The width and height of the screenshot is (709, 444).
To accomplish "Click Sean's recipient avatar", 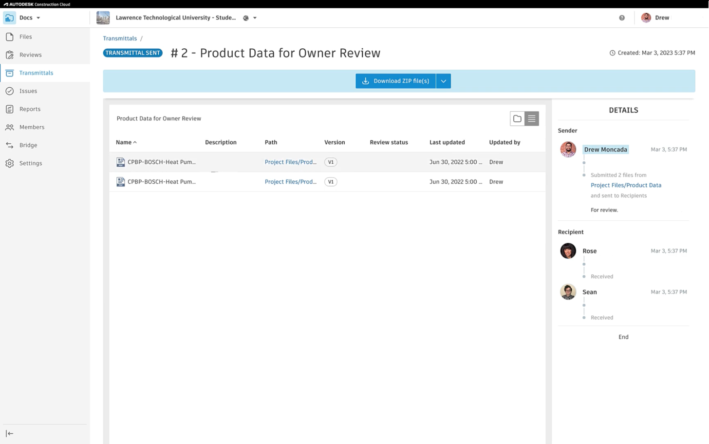I will [568, 292].
